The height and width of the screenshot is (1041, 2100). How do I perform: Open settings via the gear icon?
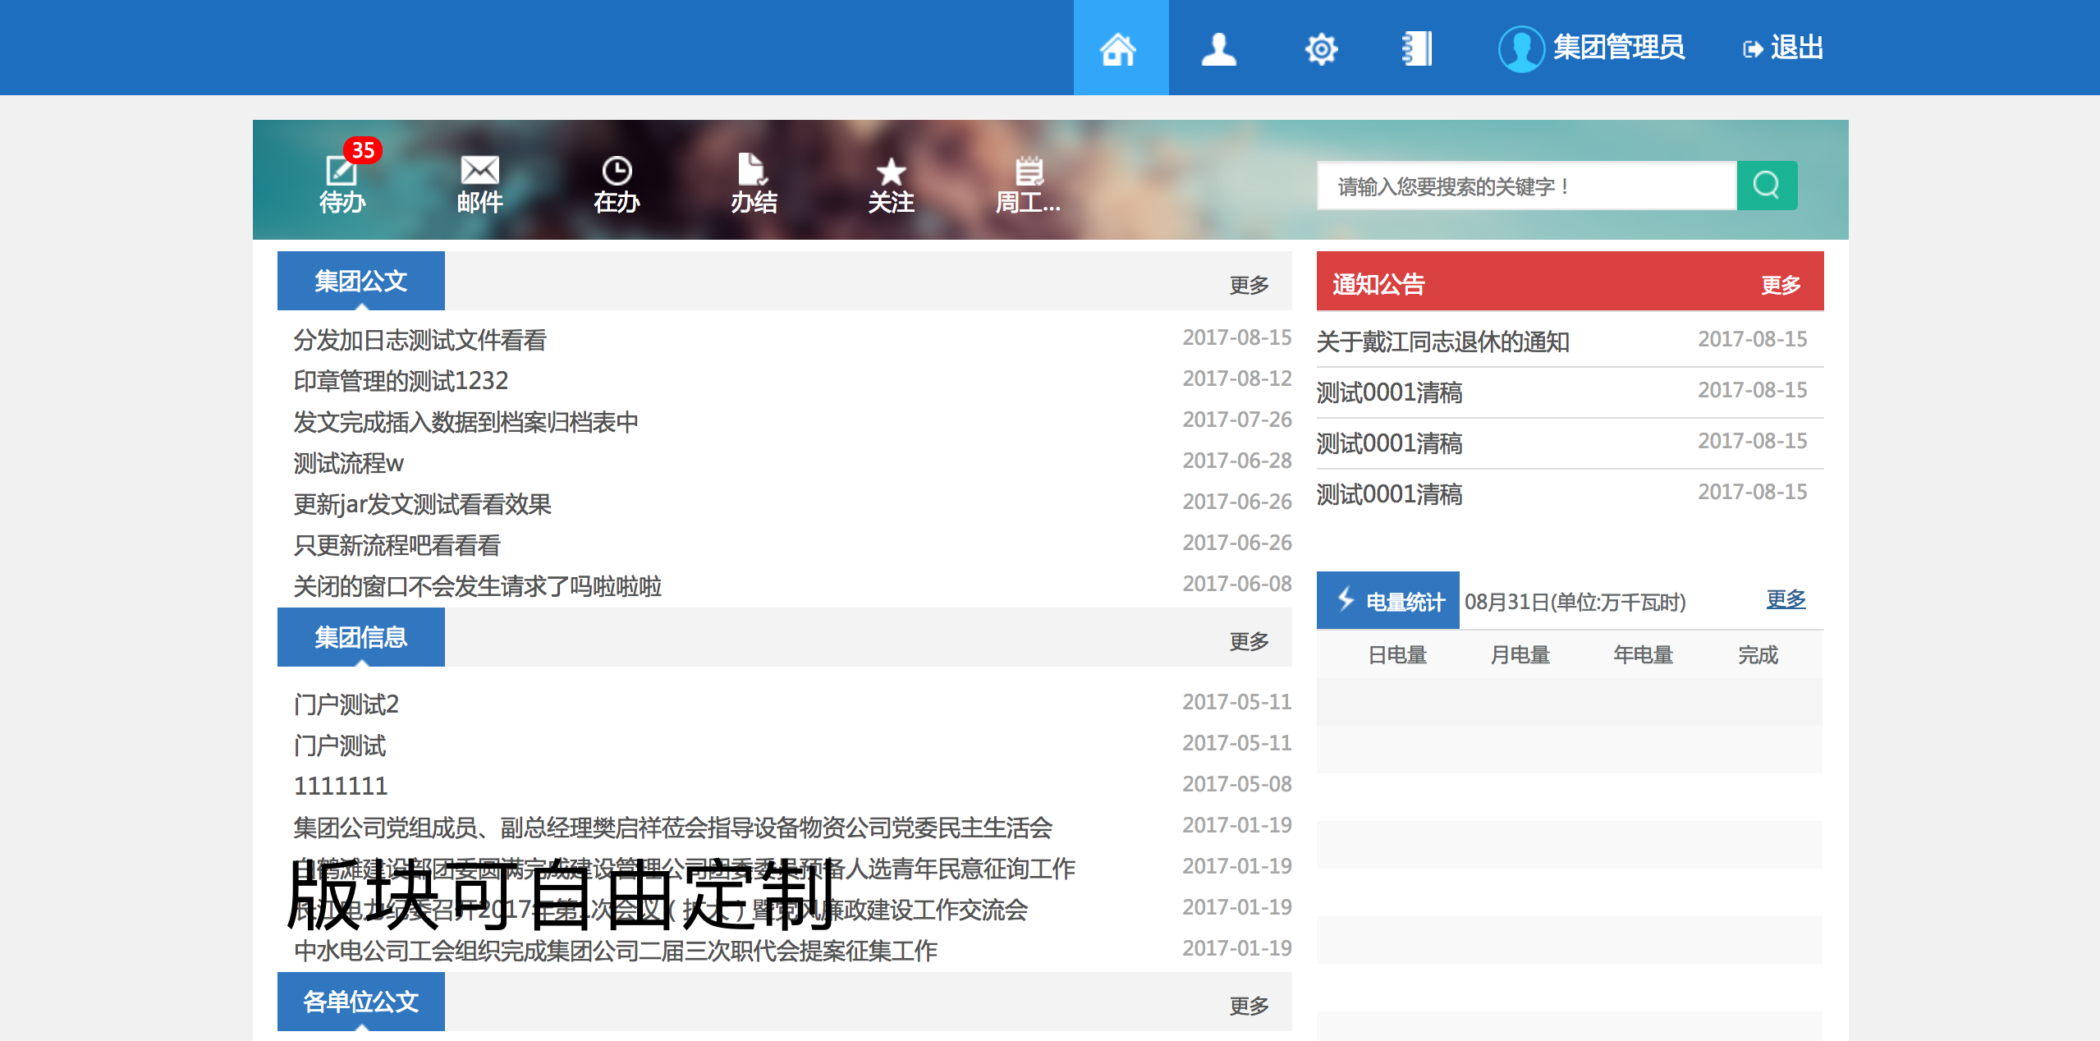click(x=1320, y=48)
